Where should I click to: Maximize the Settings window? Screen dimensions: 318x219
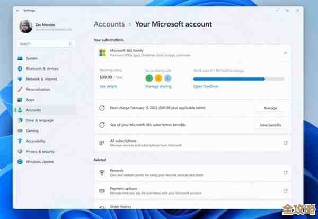(287, 11)
